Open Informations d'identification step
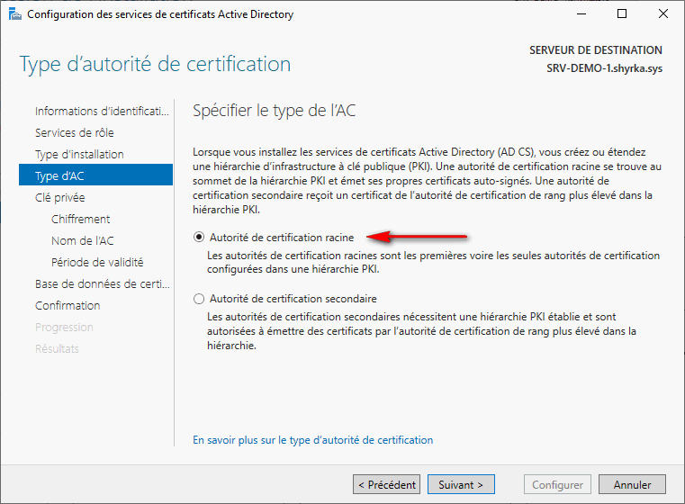 point(101,112)
